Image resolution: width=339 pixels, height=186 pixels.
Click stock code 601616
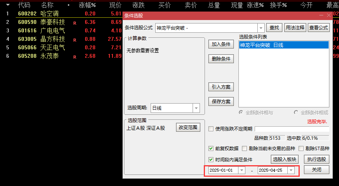point(27,30)
